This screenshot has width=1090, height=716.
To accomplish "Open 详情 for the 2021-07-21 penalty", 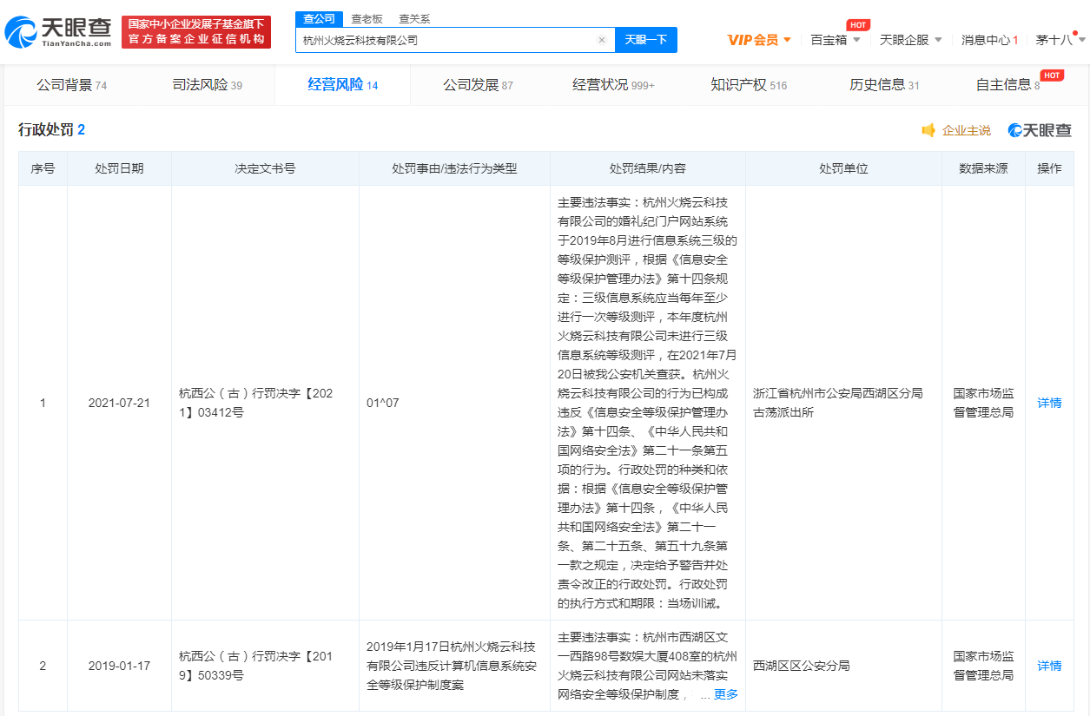I will tap(1049, 403).
